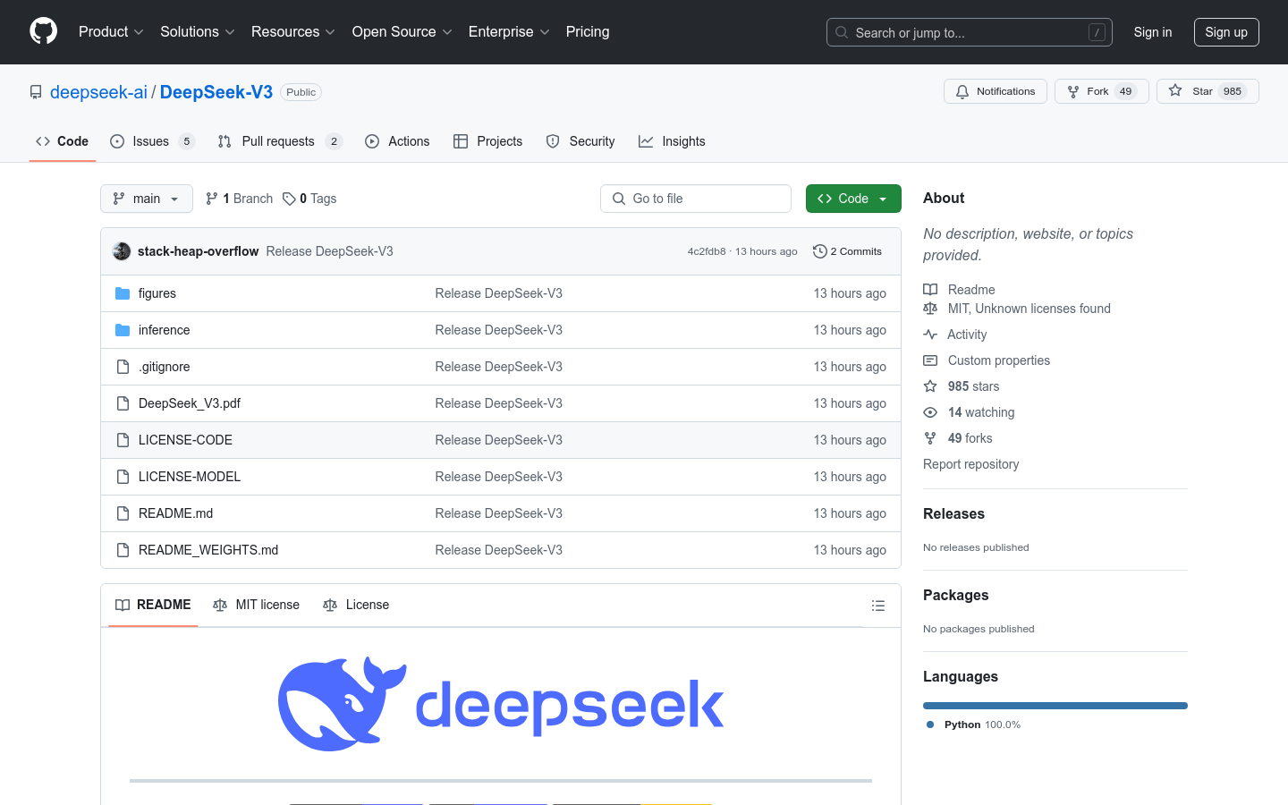Click the README.md file icon
Image resolution: width=1288 pixels, height=805 pixels.
[123, 513]
